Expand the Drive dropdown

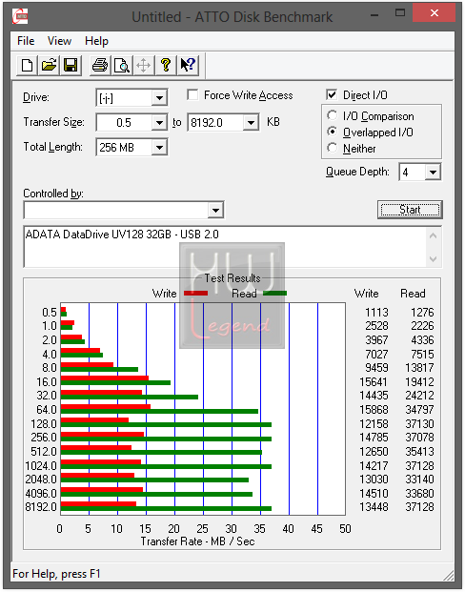159,98
